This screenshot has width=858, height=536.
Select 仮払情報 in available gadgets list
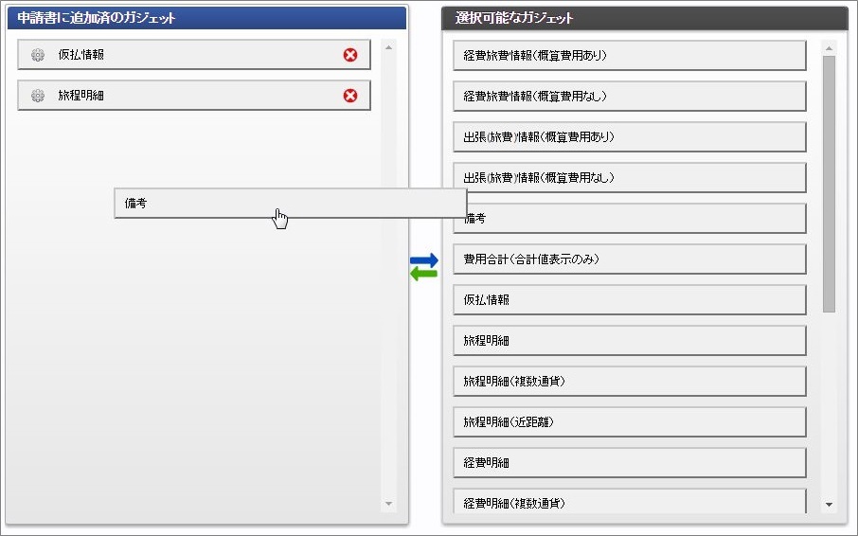[x=629, y=299]
